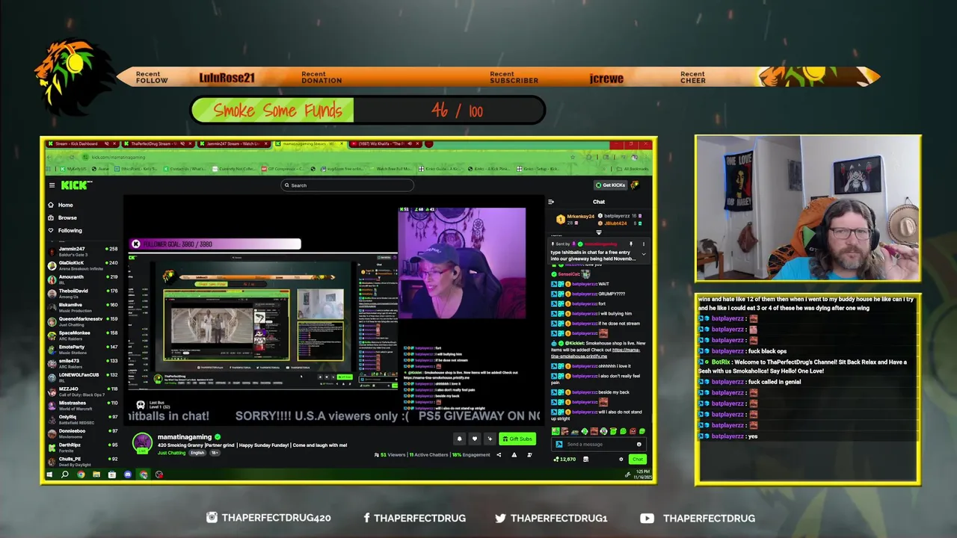Open TheboiiDavid channel in following list

[x=82, y=293]
